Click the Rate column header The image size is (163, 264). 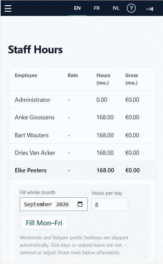point(73,75)
